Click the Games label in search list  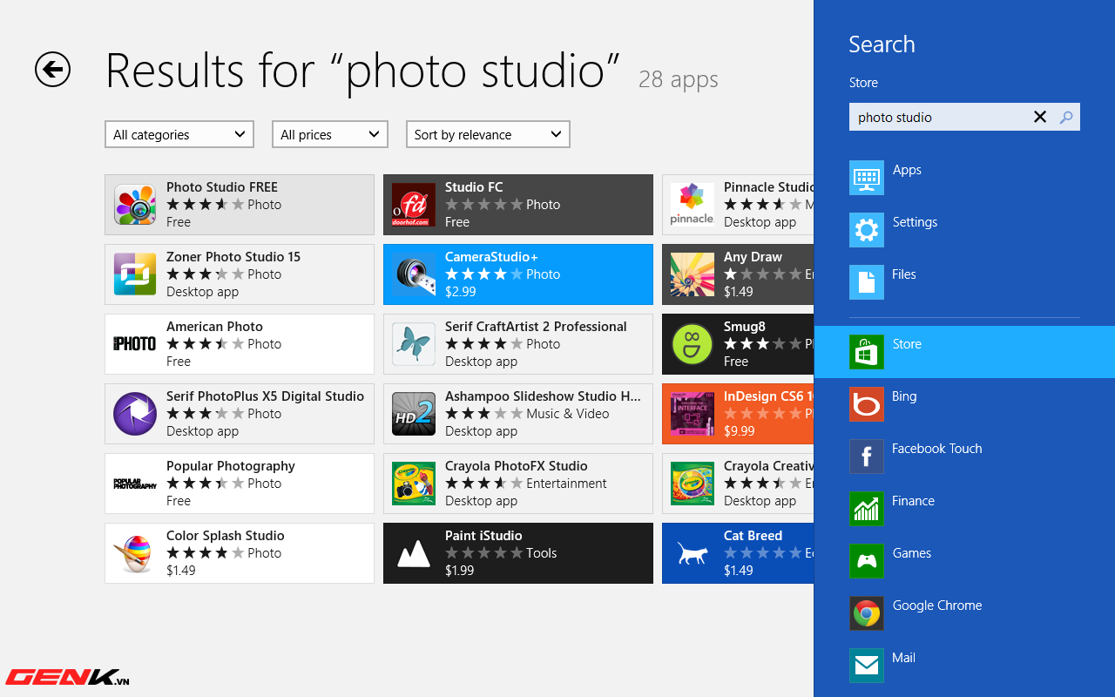pos(912,553)
